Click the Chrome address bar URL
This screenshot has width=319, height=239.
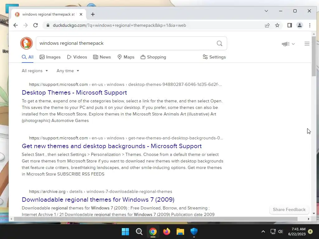(119, 25)
